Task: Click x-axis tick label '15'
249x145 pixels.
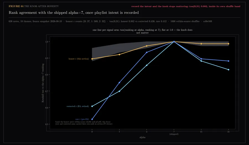Action: pos(201,132)
